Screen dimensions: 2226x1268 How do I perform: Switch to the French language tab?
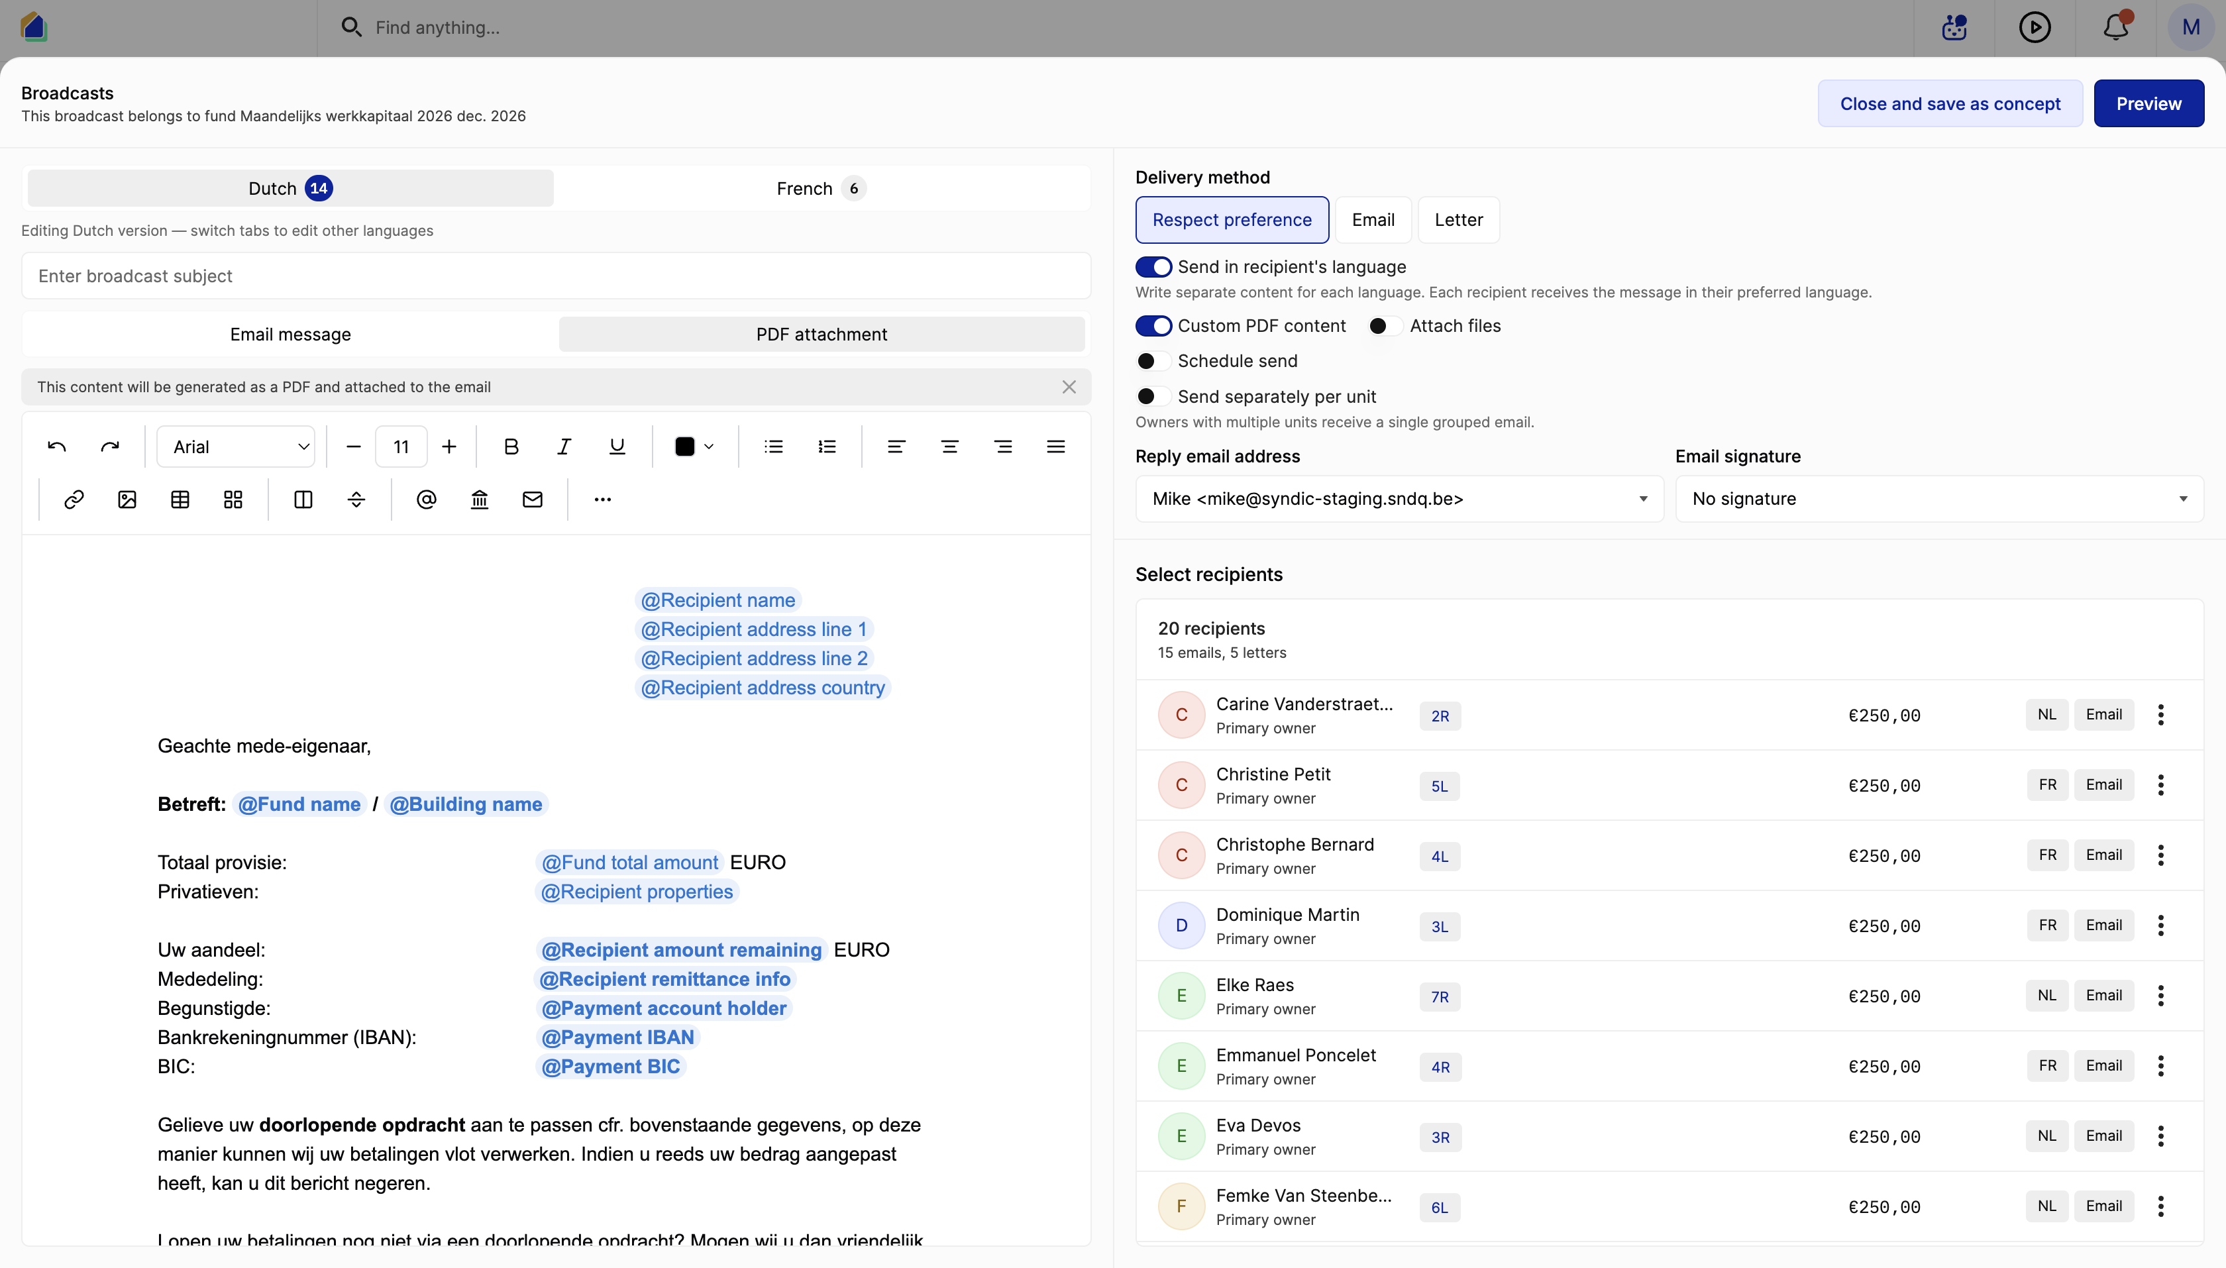[x=820, y=188]
